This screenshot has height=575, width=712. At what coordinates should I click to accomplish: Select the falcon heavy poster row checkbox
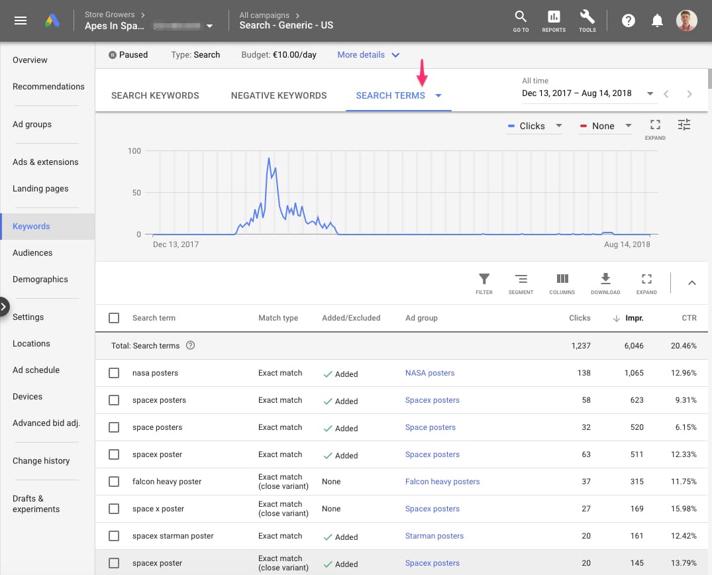pos(114,482)
